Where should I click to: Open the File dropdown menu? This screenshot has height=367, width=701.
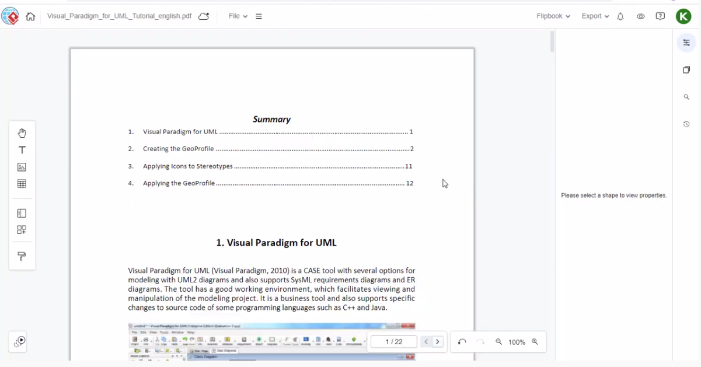coord(238,16)
